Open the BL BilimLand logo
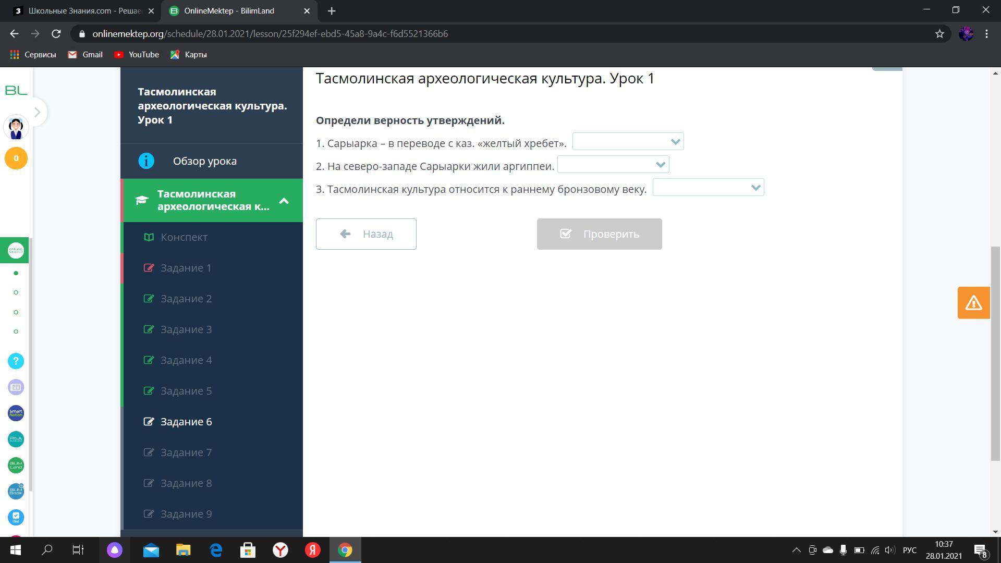1001x563 pixels. click(x=16, y=91)
